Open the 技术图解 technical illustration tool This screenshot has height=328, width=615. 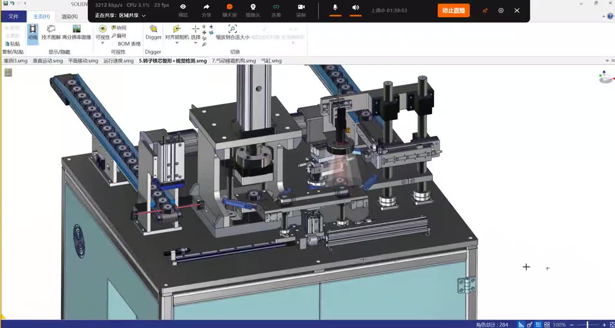51,33
